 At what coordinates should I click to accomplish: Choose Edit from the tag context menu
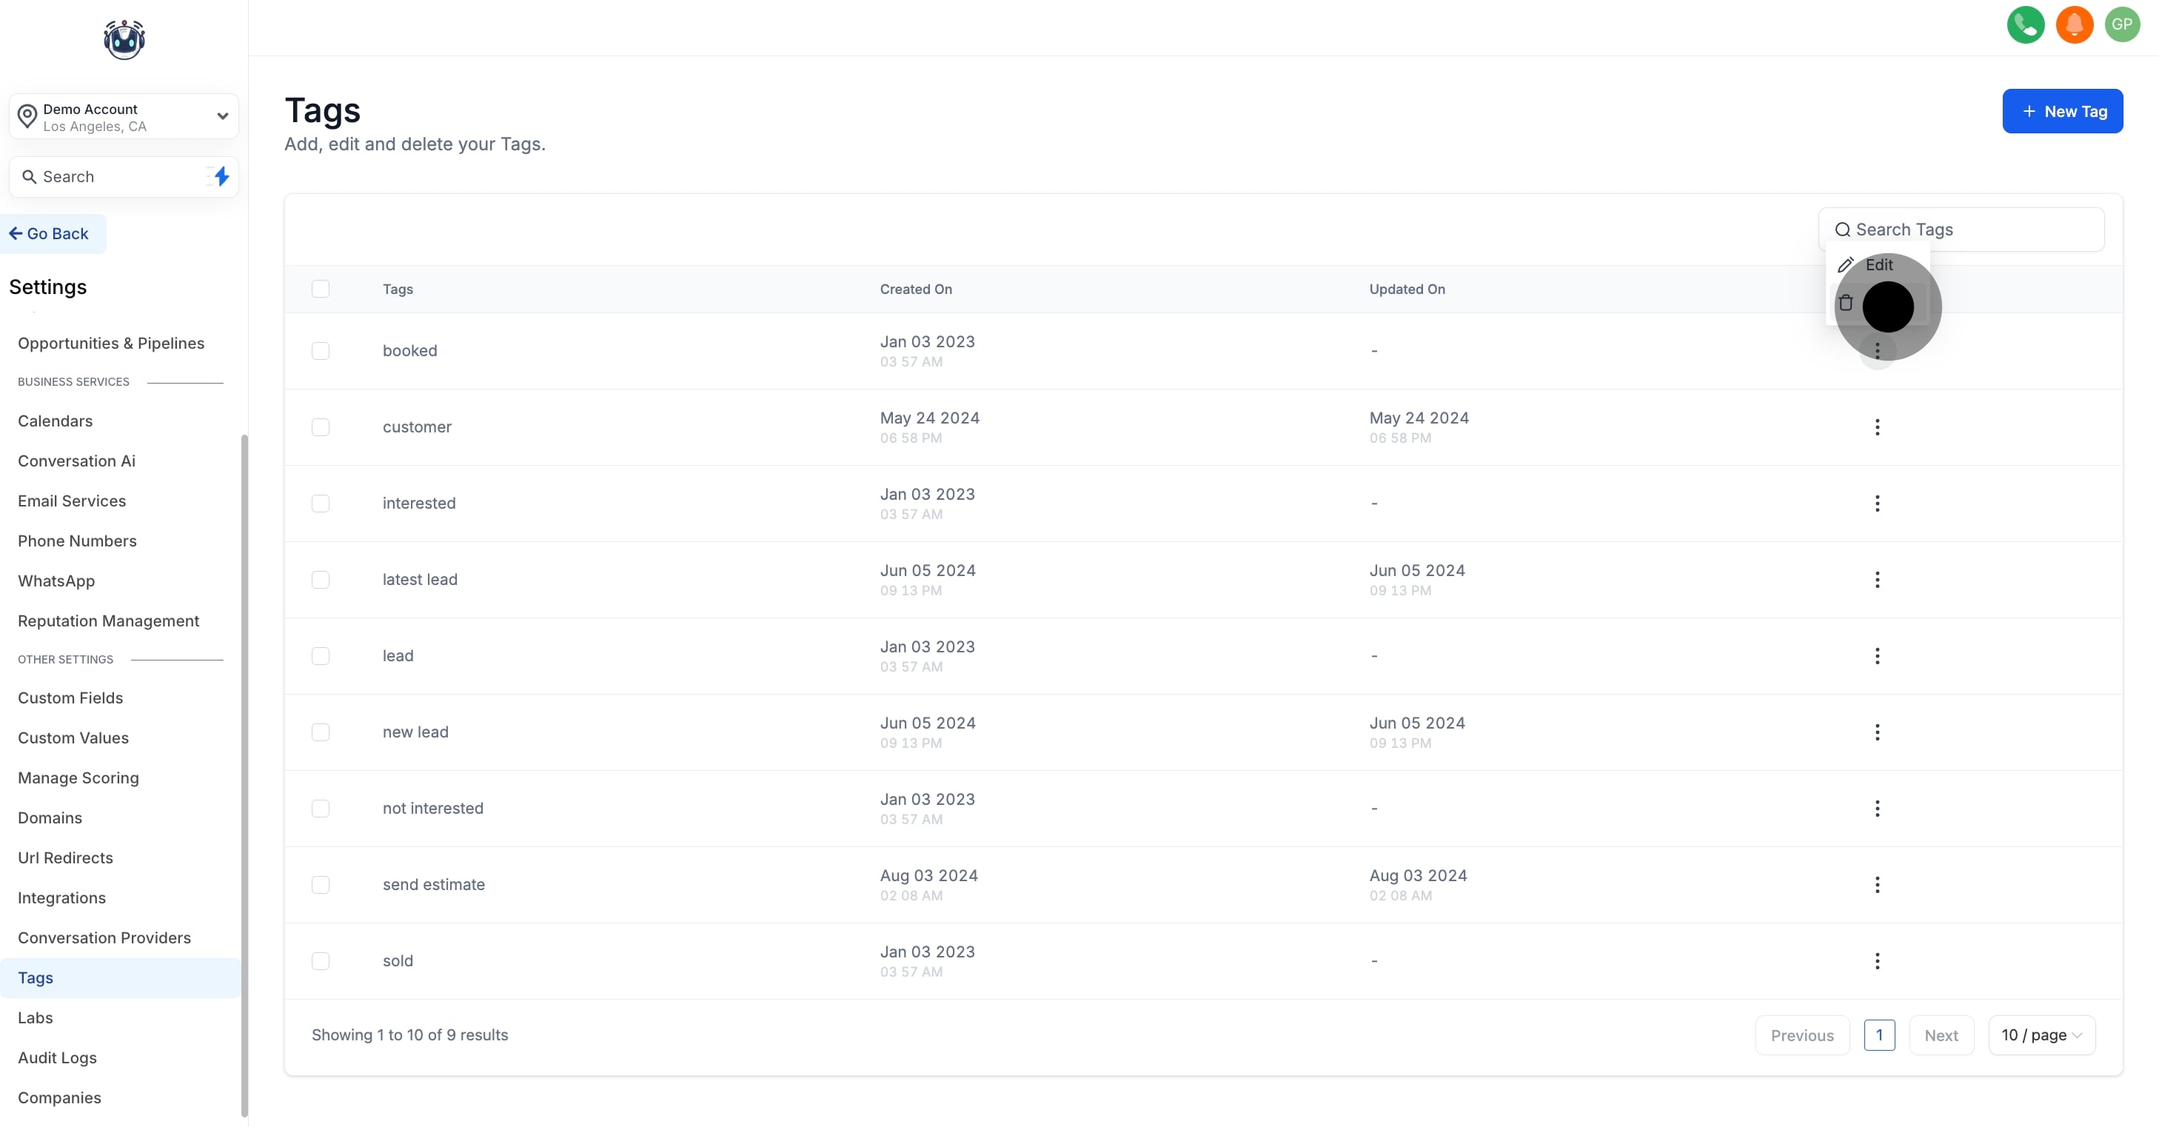click(x=1878, y=265)
